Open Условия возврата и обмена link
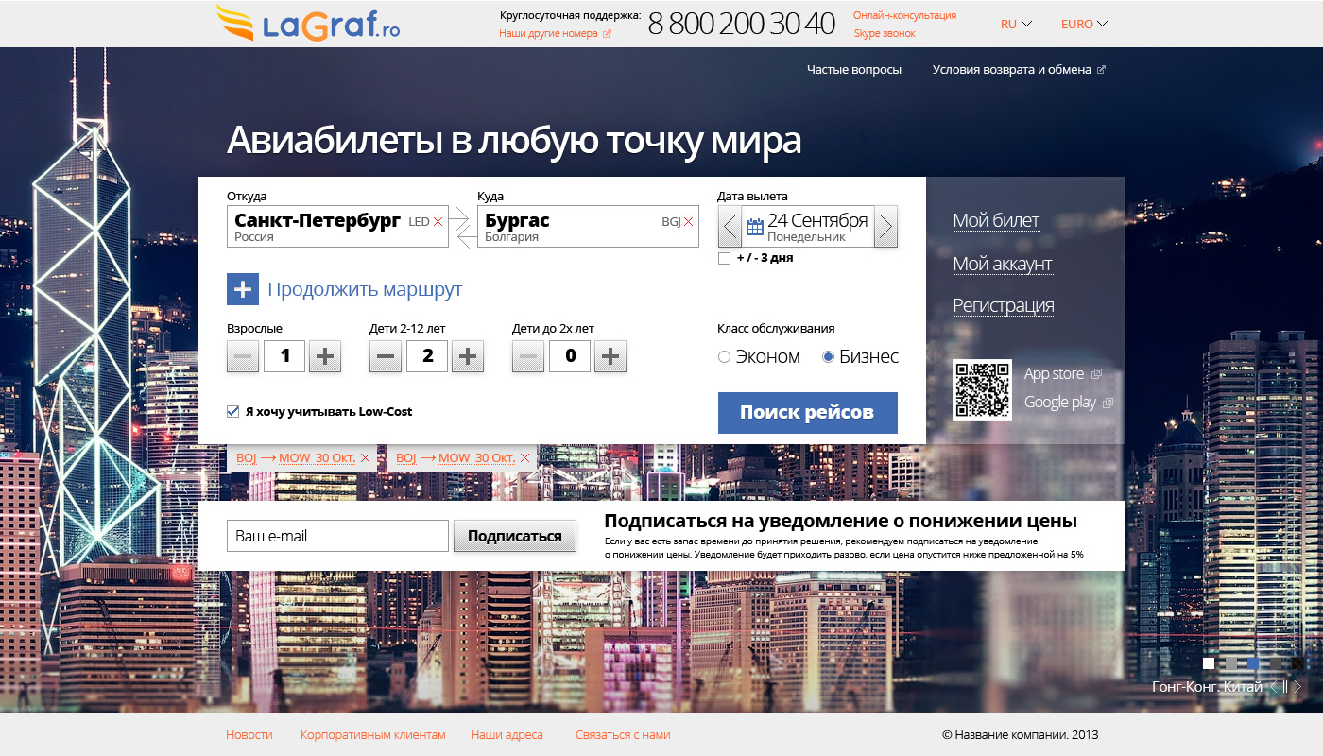This screenshot has width=1323, height=756. coord(1011,70)
